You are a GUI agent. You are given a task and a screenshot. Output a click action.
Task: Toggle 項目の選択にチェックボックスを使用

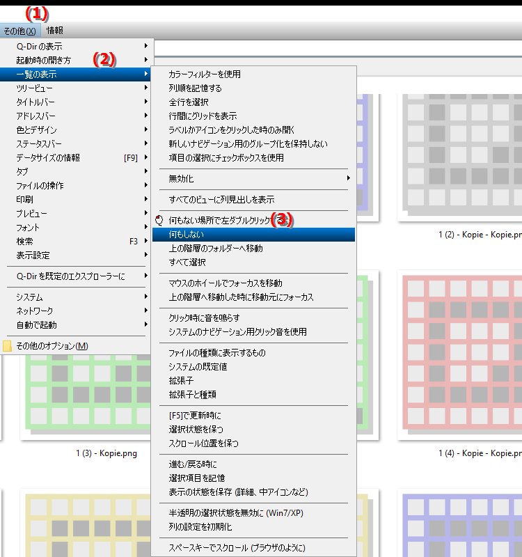click(253, 158)
